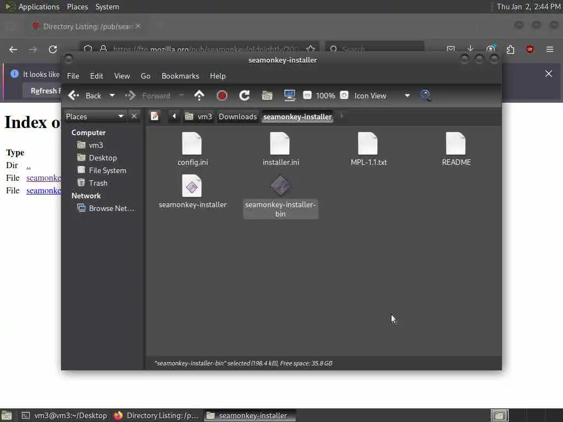
Task: Click Firefox Search input field
Action: click(375, 49)
